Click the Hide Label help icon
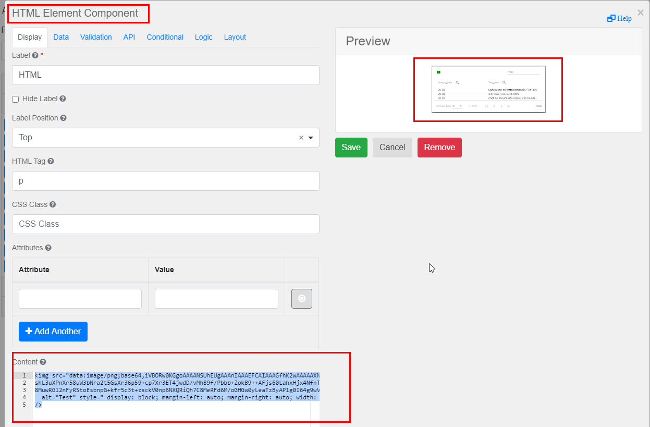 click(x=63, y=99)
